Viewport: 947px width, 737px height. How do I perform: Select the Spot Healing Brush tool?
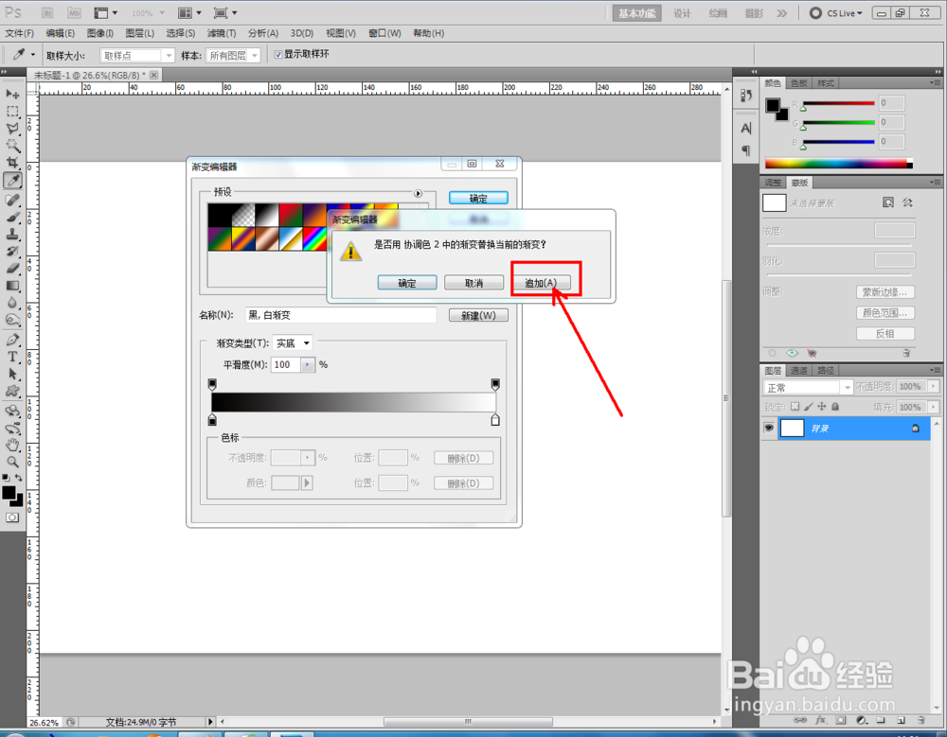point(12,200)
